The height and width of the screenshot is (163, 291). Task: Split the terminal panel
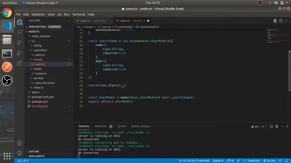click(x=271, y=126)
